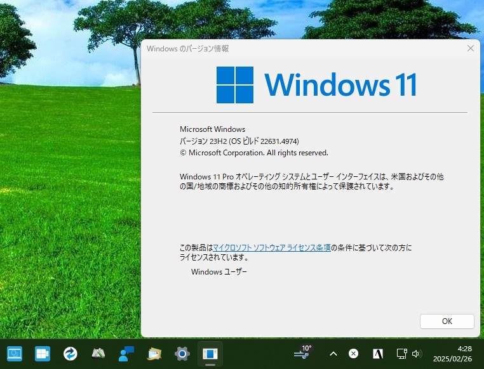Screen dimensions: 484x369
Task: Open the blue person chat app icon
Action: 126,354
